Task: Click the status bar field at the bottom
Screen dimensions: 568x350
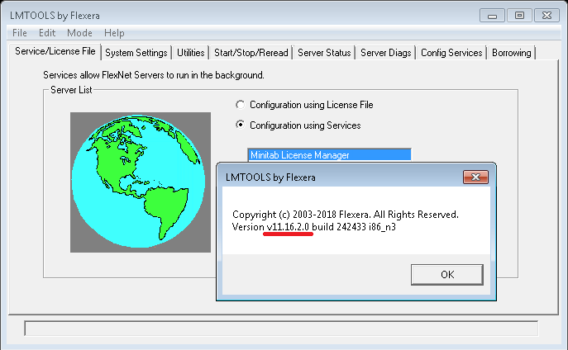Action: (281, 329)
